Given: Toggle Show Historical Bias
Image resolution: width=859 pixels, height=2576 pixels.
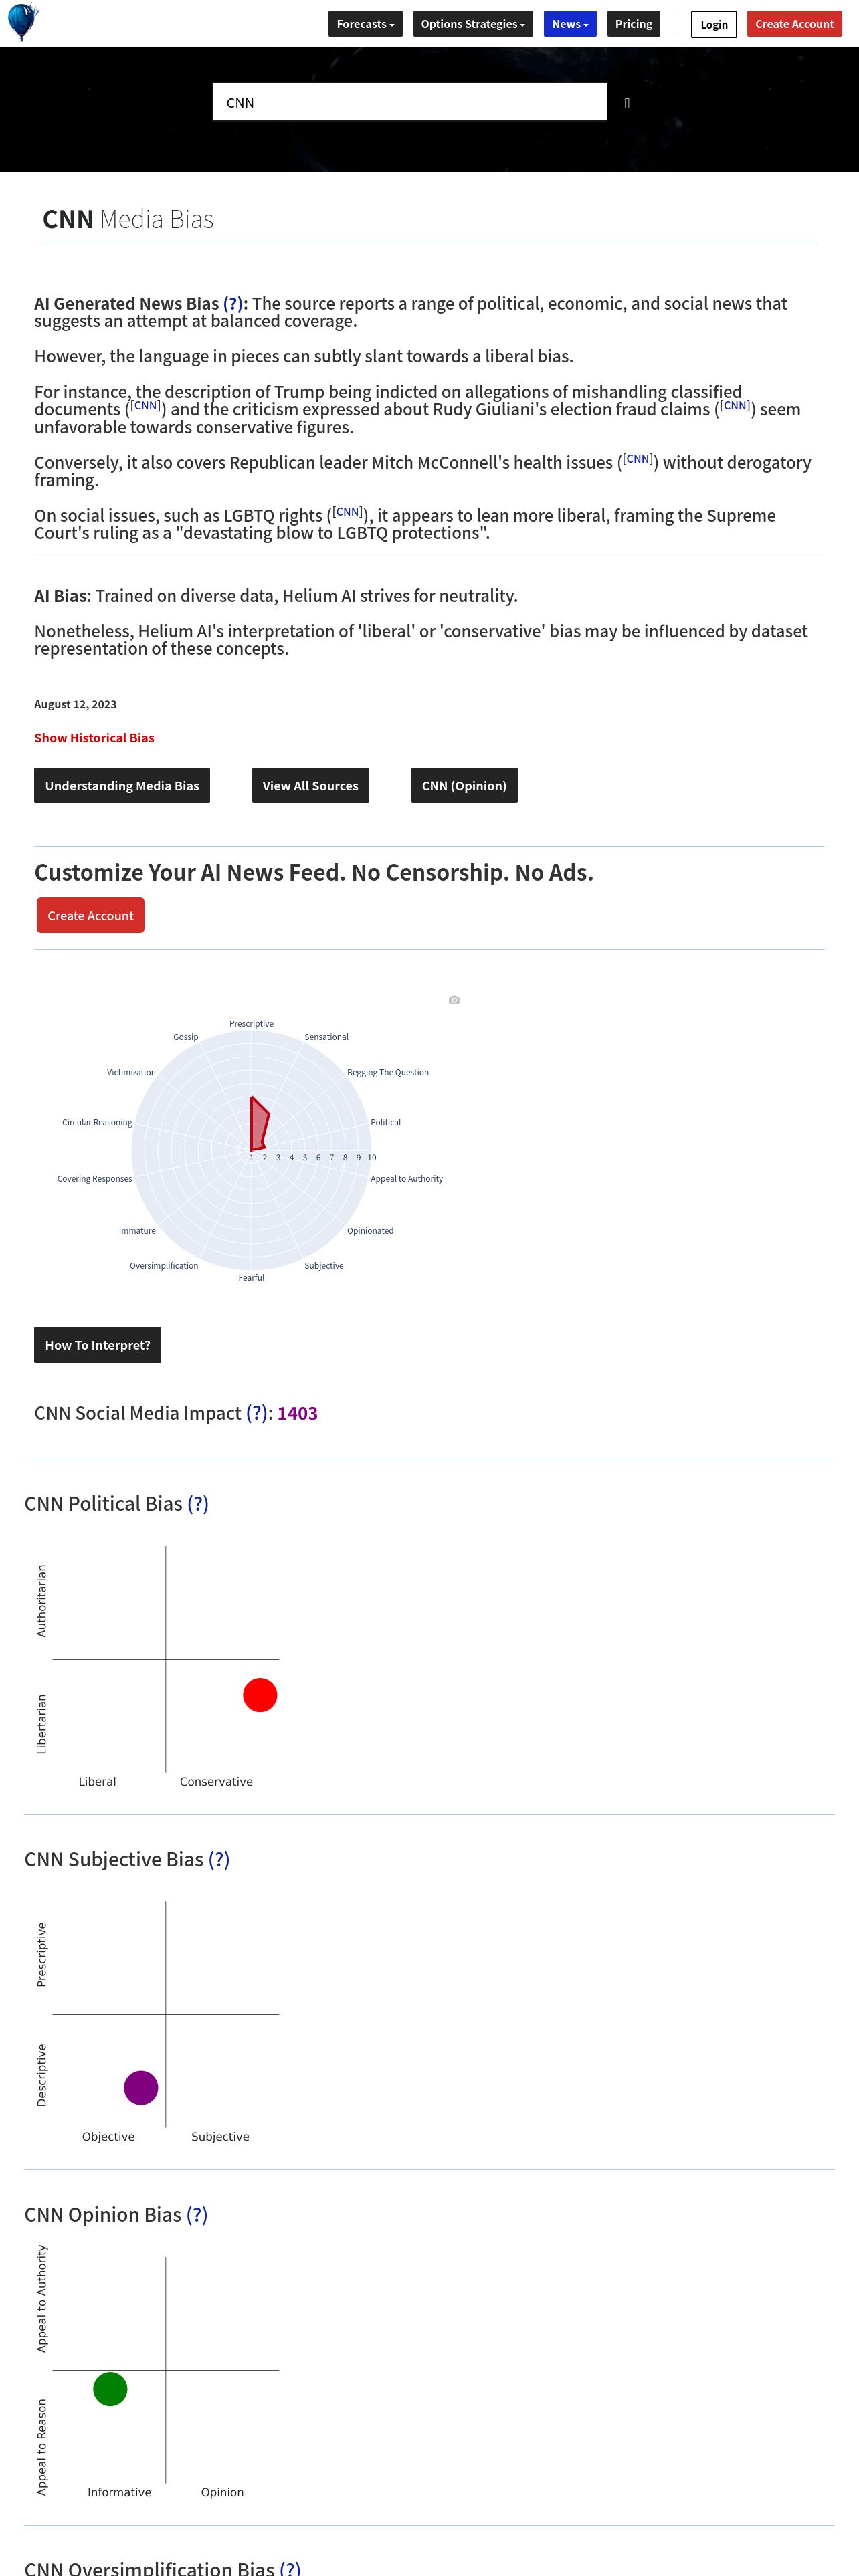Looking at the screenshot, I should click(x=94, y=738).
